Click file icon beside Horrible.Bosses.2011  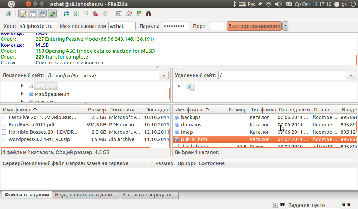pyautogui.click(x=4, y=132)
